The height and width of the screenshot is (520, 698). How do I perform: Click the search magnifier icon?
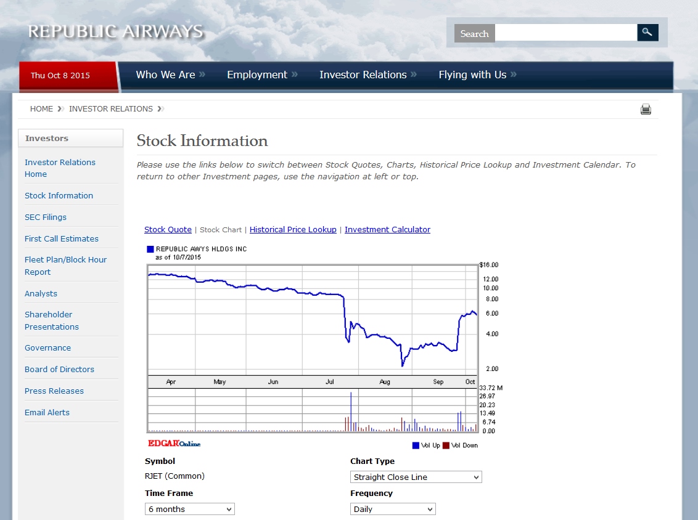647,32
